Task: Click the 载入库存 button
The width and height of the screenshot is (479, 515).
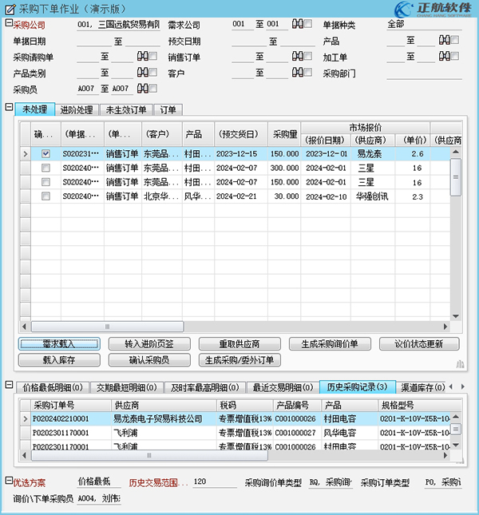Action: (59, 360)
